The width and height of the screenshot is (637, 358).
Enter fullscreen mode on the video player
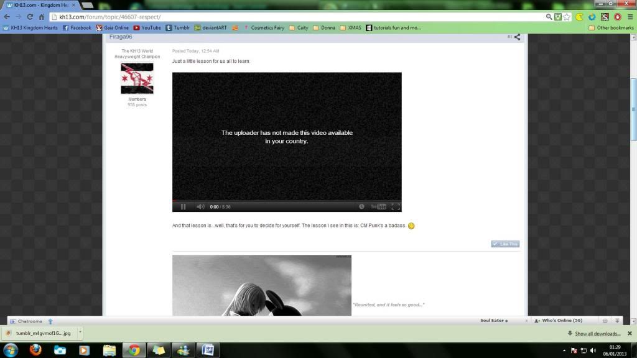click(395, 207)
